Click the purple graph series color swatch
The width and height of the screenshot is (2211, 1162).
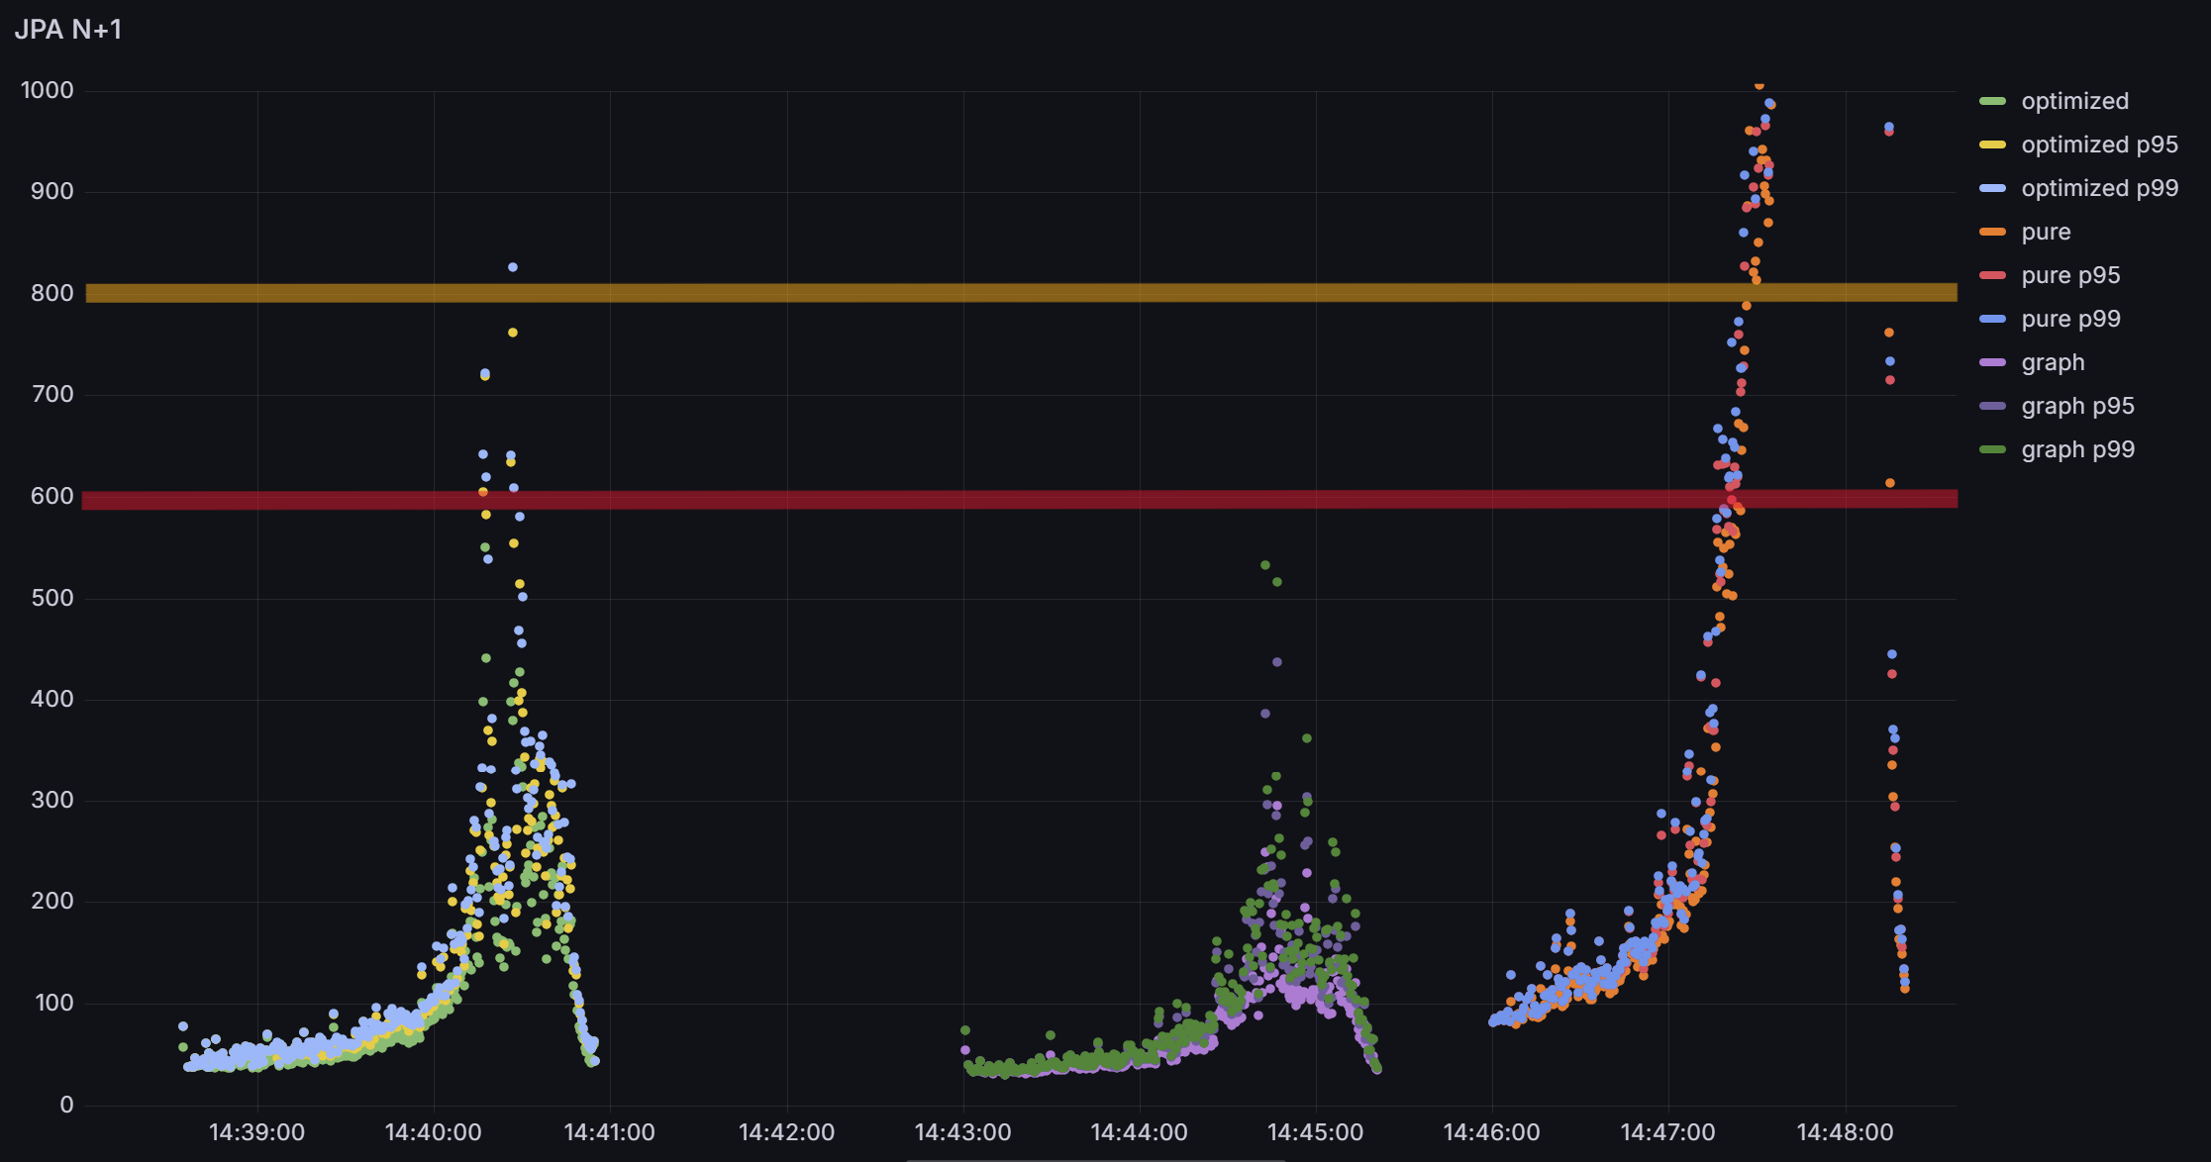click(x=1992, y=362)
